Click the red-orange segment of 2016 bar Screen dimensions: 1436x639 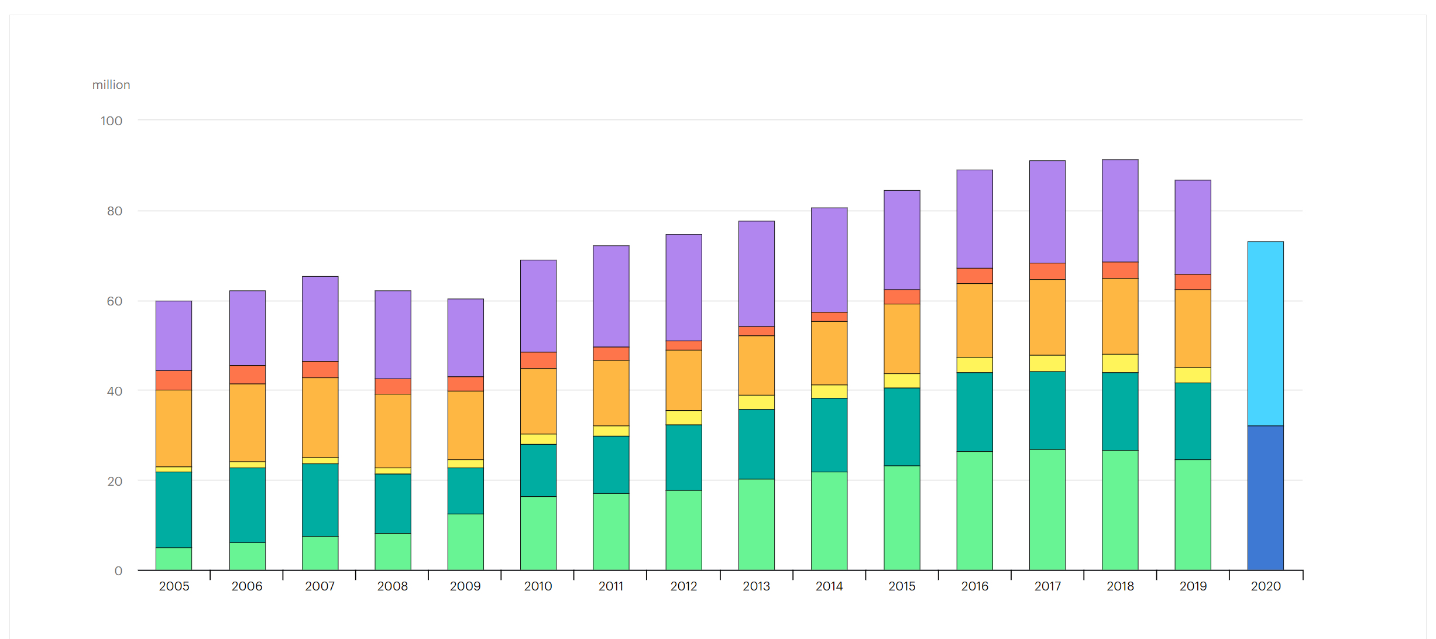(974, 276)
